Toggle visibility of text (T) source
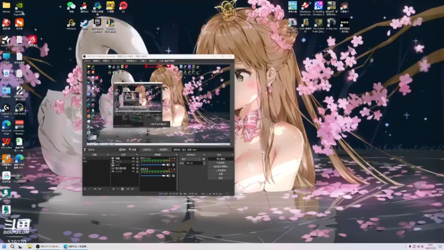Viewport: 444px width, 250px height. coord(133,162)
